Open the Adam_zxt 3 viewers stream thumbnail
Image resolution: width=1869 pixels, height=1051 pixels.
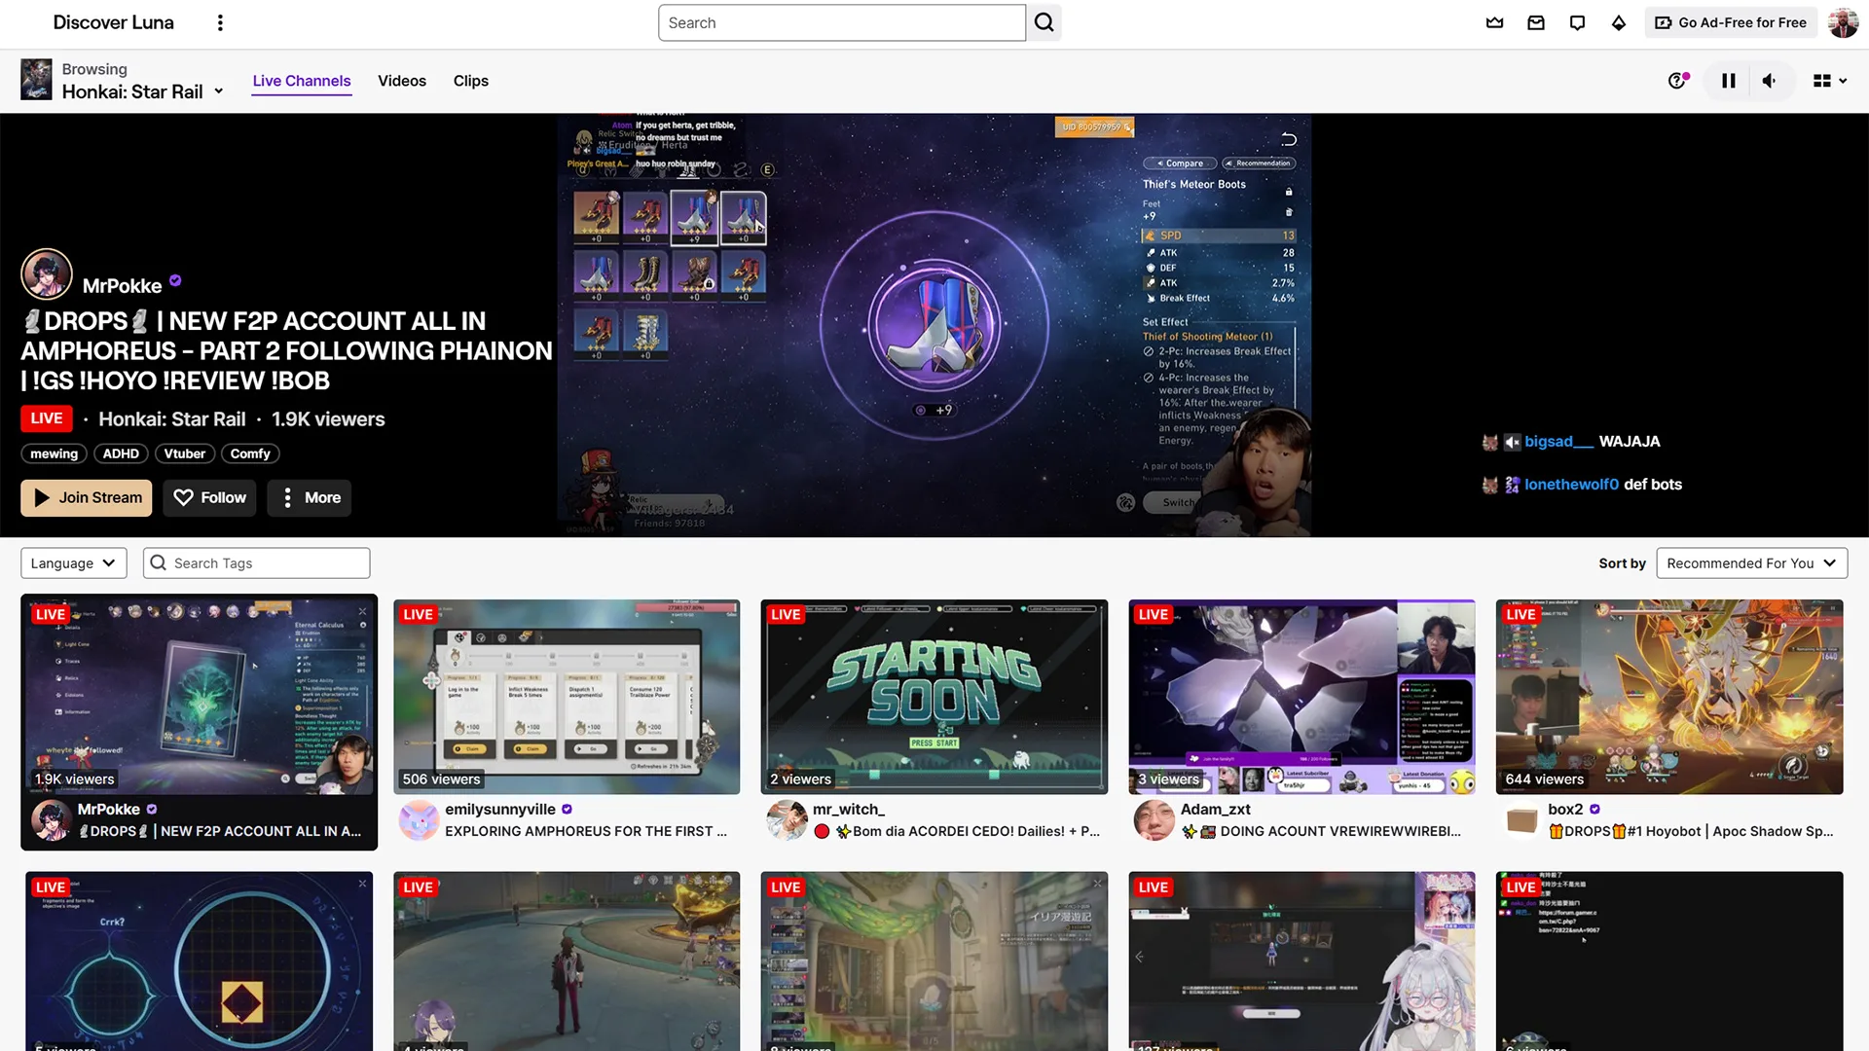(1301, 697)
